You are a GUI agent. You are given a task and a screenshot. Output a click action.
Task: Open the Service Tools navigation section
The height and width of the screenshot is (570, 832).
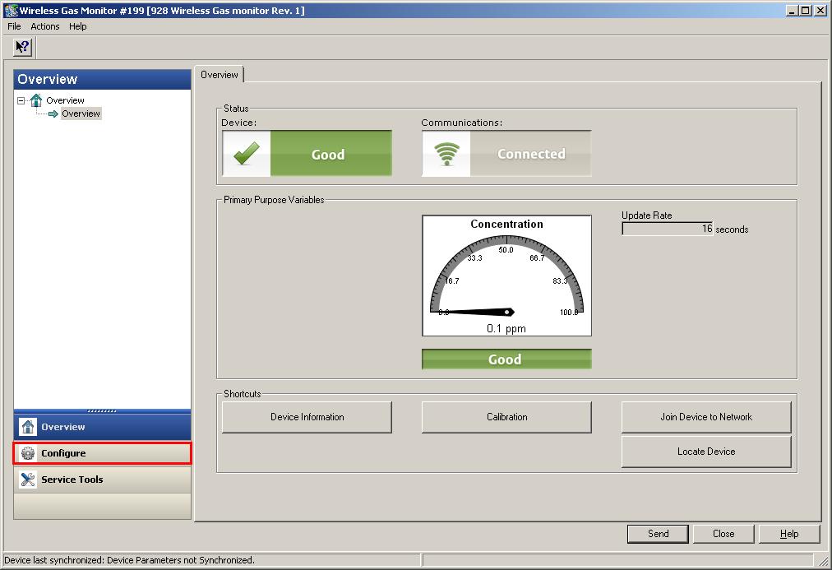tap(103, 480)
